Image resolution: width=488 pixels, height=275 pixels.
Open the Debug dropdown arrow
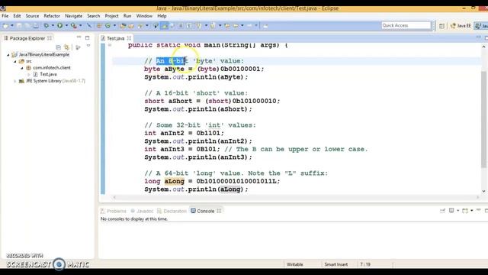coord(53,25)
